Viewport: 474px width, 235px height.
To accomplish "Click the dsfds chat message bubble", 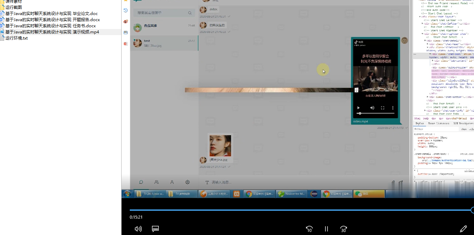I will pos(213,10).
